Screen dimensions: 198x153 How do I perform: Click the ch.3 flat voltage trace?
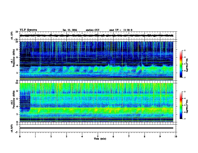pos(96,128)
